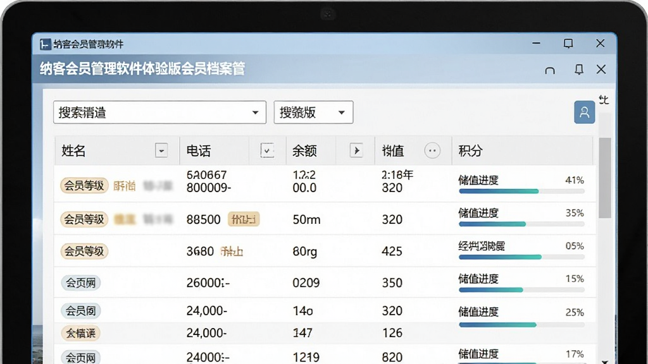Select balance cell 50m
The height and width of the screenshot is (364, 648).
[x=307, y=219]
